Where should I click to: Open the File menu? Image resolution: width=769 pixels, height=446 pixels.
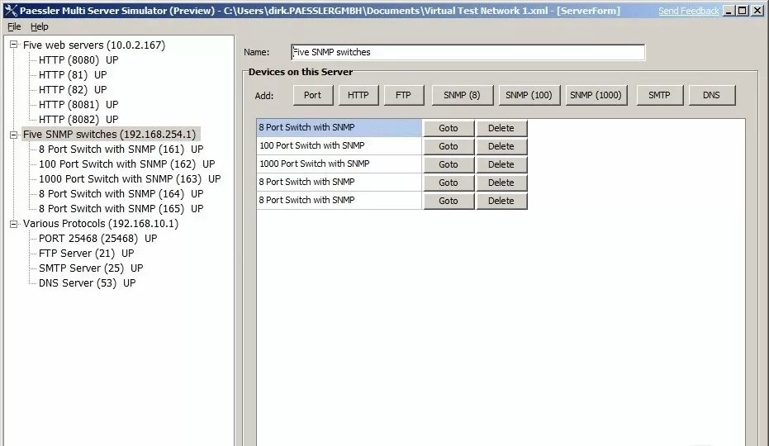pos(14,26)
